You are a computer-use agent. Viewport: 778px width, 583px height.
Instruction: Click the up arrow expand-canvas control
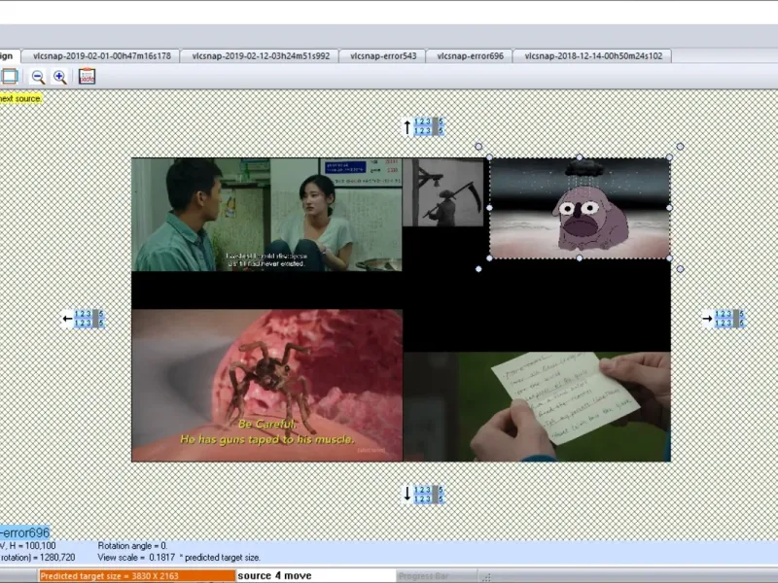[x=423, y=126]
